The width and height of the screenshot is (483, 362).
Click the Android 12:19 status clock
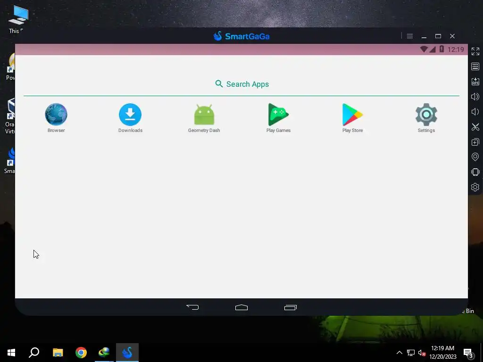[456, 49]
